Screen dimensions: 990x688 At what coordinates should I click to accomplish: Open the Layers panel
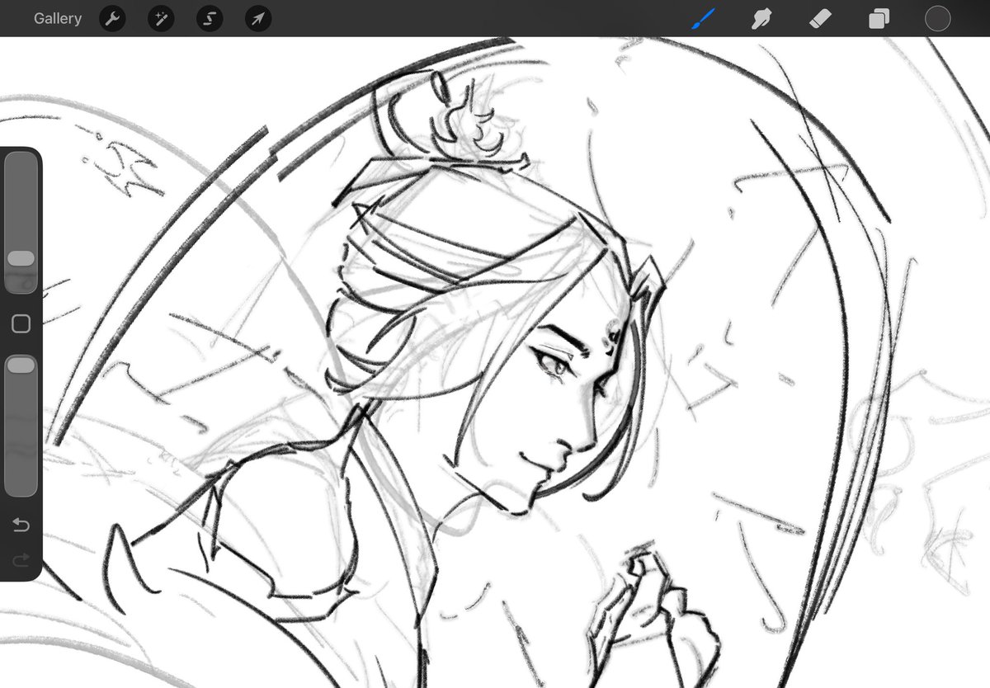(x=879, y=18)
